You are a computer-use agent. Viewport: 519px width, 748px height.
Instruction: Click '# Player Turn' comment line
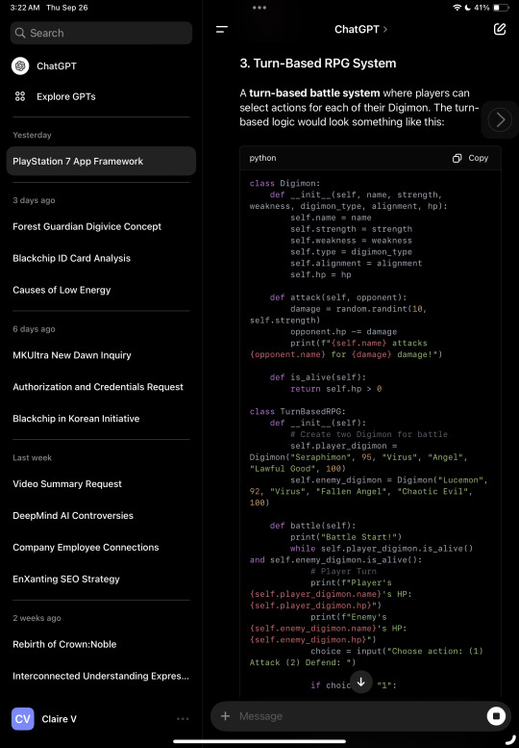click(343, 571)
